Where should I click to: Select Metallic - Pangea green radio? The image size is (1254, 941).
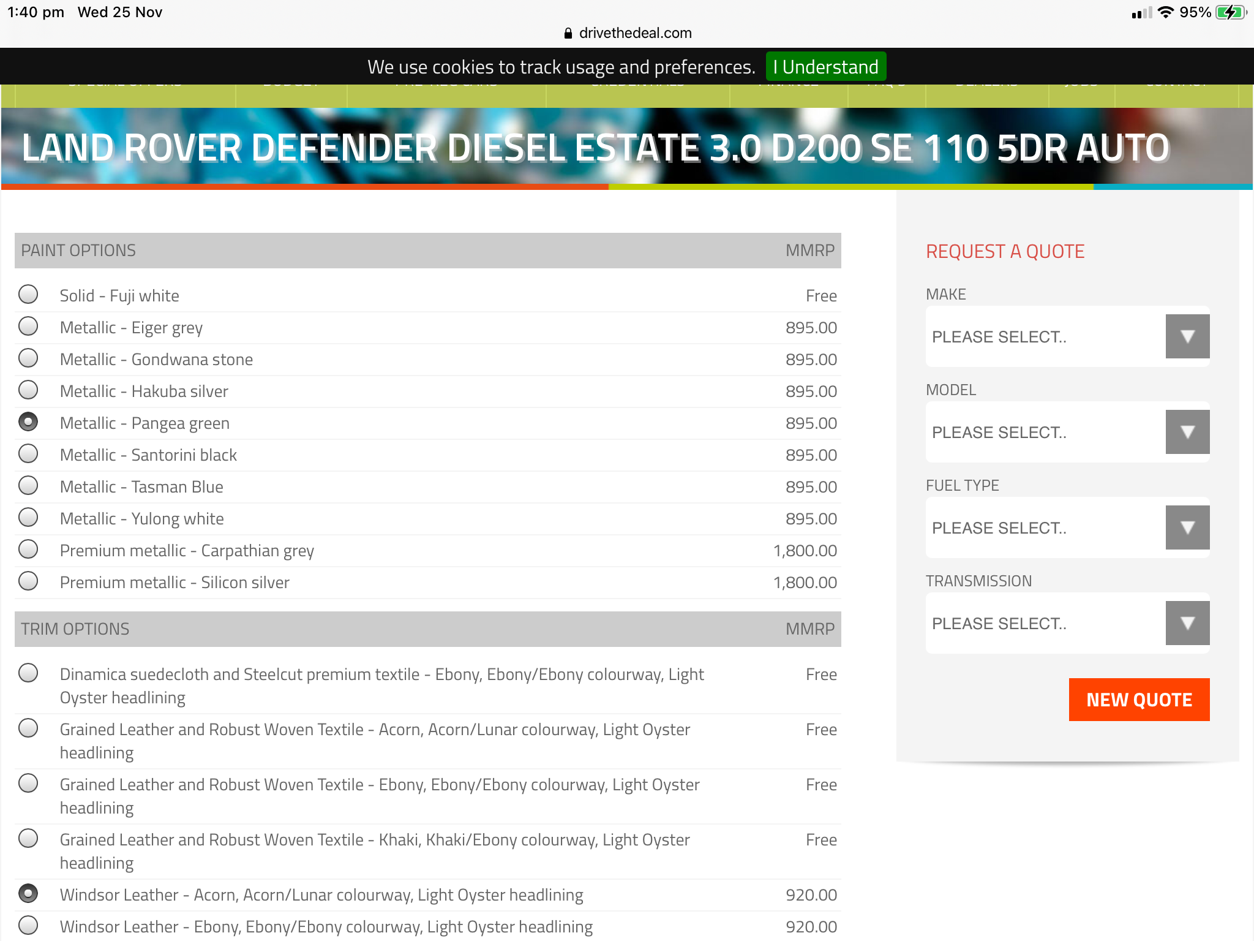click(28, 422)
